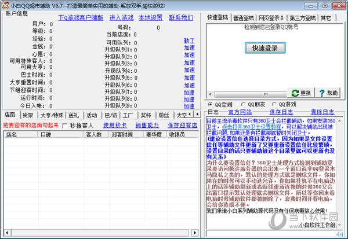Click 加速 for 升级队列6
This screenshot has height=239, width=348.
click(189, 85)
